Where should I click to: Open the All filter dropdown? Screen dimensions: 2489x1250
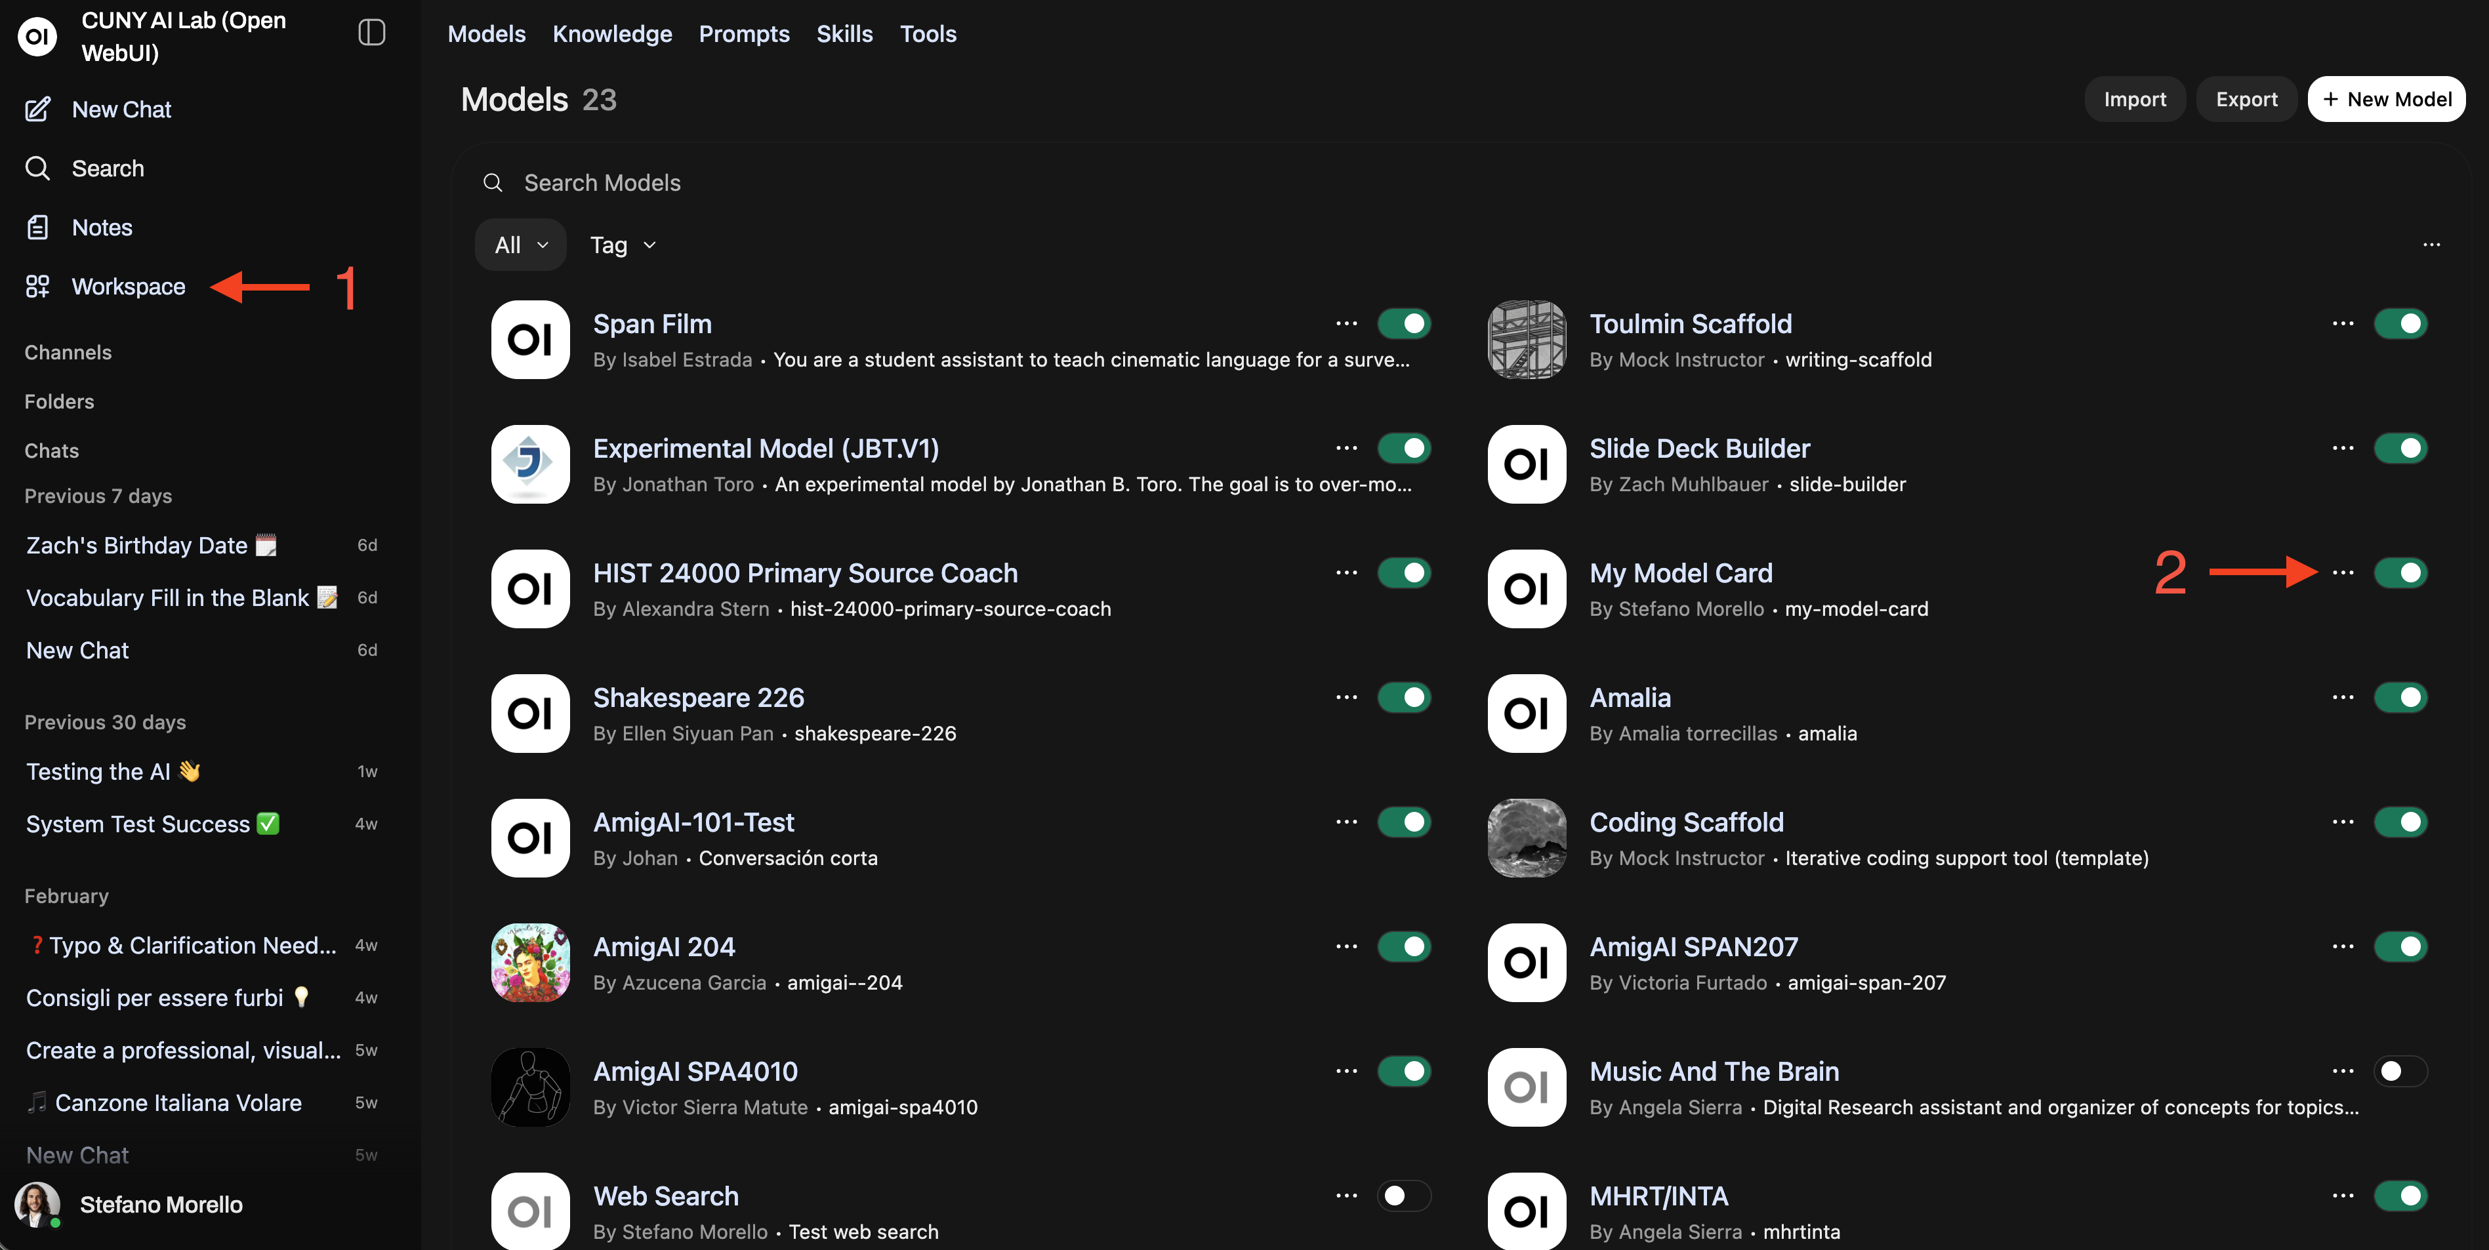pos(520,245)
